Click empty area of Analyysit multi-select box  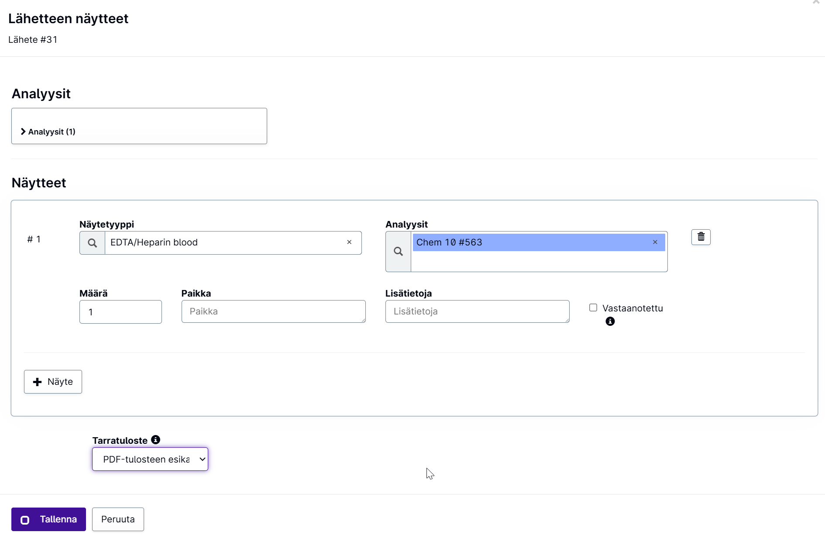pyautogui.click(x=539, y=262)
